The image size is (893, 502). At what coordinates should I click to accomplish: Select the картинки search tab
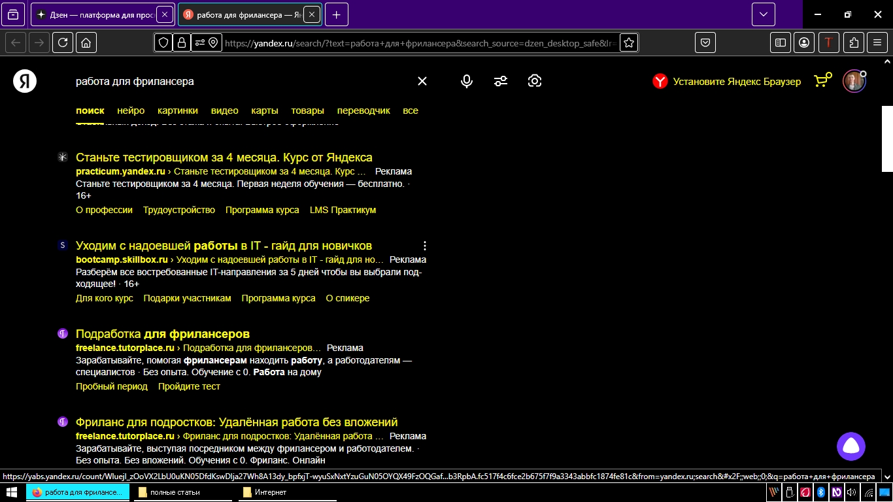point(178,110)
